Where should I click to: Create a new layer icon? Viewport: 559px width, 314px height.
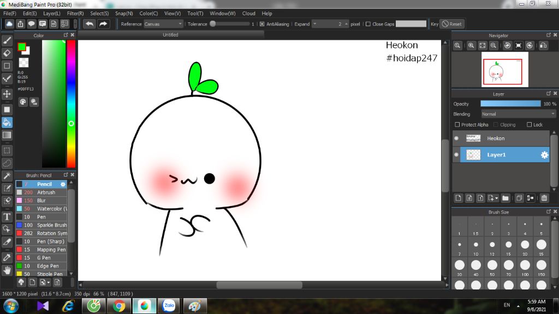tap(459, 198)
